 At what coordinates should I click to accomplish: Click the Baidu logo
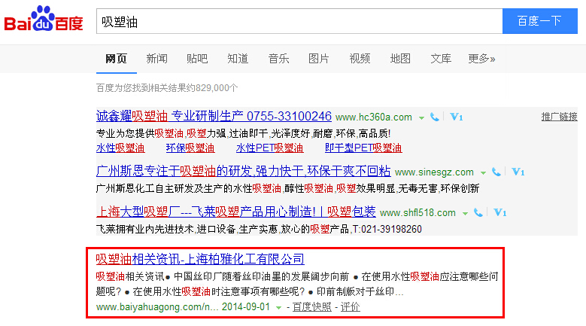coord(44,19)
